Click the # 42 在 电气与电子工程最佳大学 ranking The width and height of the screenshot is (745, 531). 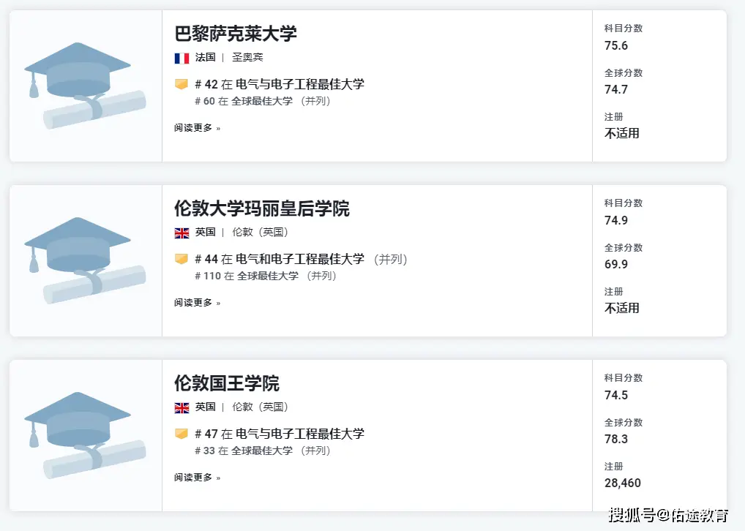[280, 84]
